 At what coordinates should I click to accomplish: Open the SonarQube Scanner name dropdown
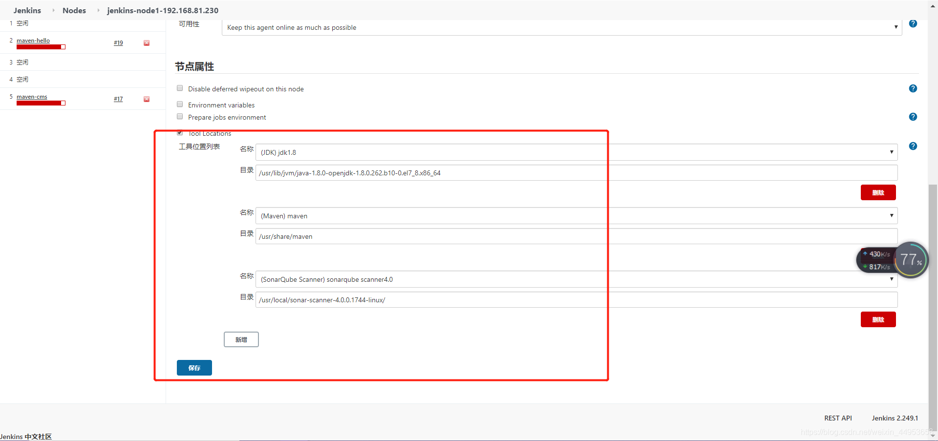pyautogui.click(x=576, y=279)
